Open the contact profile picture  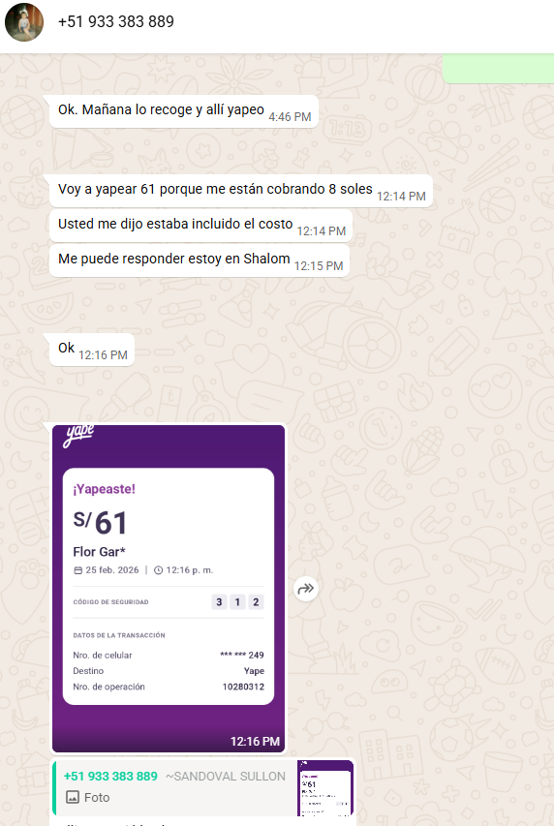click(x=24, y=22)
